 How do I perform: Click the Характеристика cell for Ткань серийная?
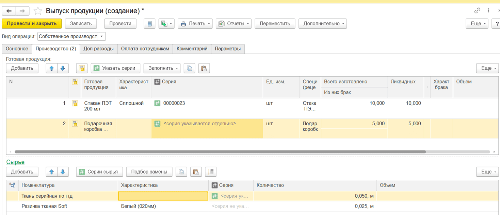[x=163, y=196]
